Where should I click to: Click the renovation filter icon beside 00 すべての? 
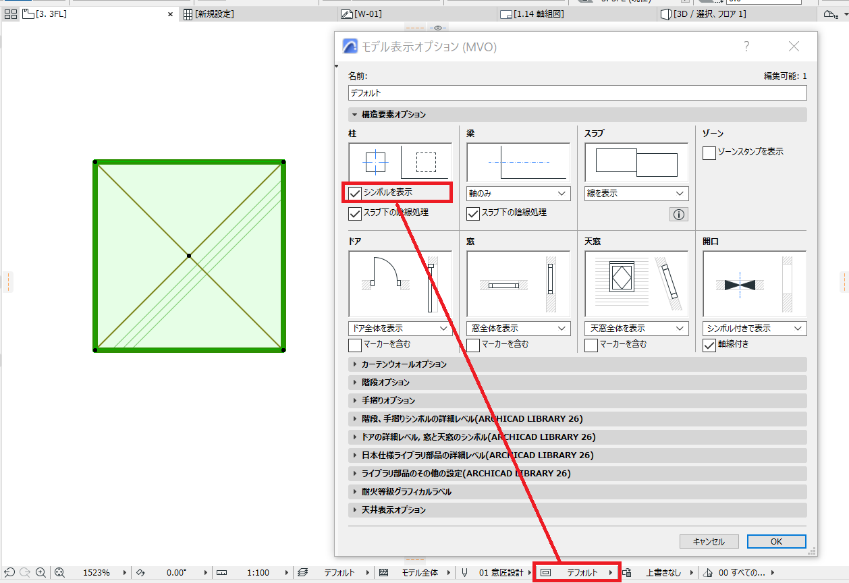(708, 573)
